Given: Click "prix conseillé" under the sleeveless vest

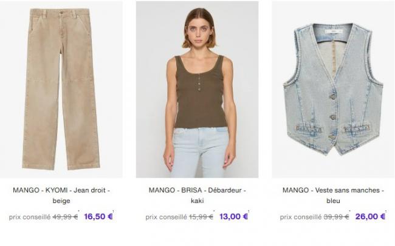Looking at the screenshot, I should tap(301, 217).
